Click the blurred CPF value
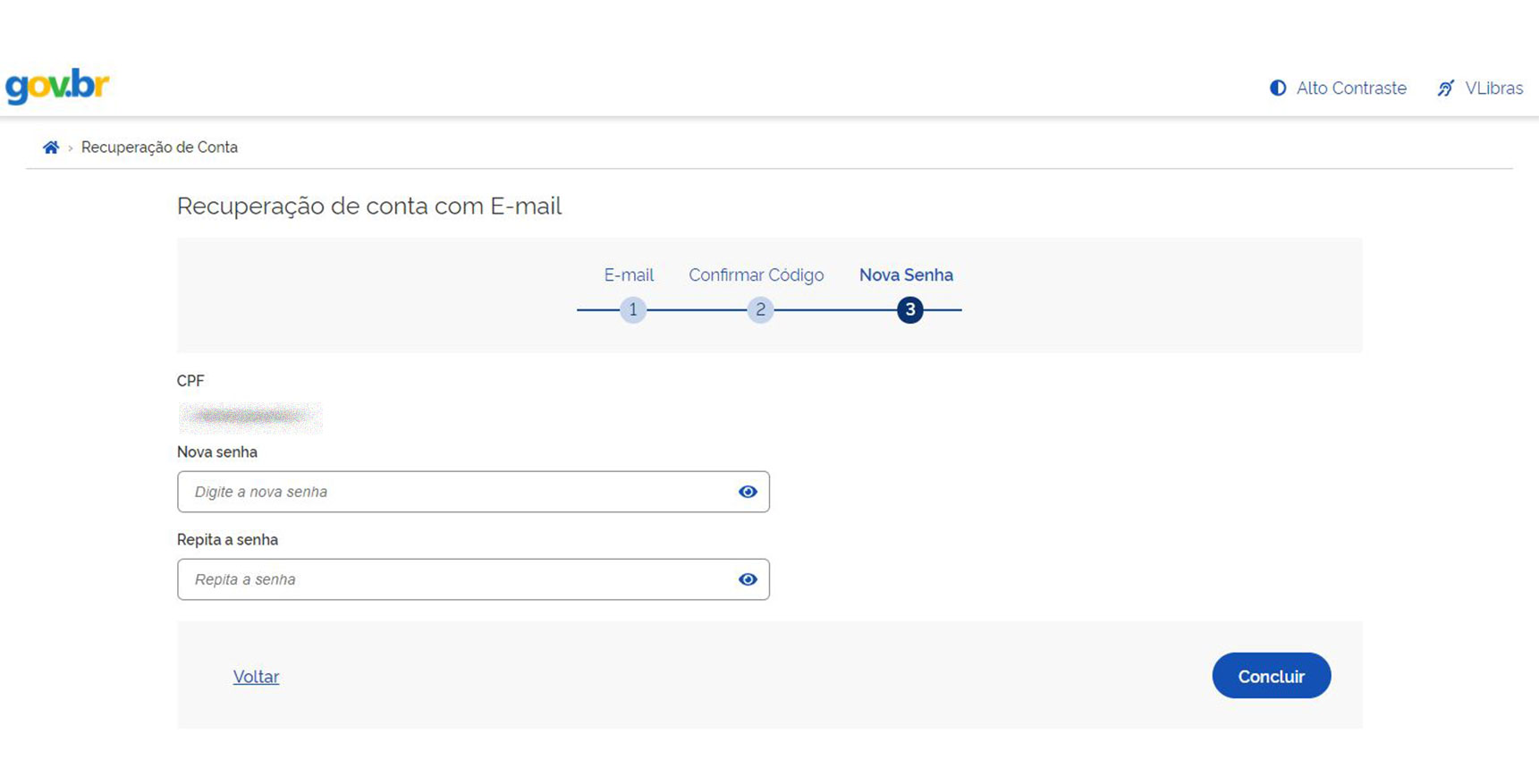1539x768 pixels. click(x=250, y=417)
